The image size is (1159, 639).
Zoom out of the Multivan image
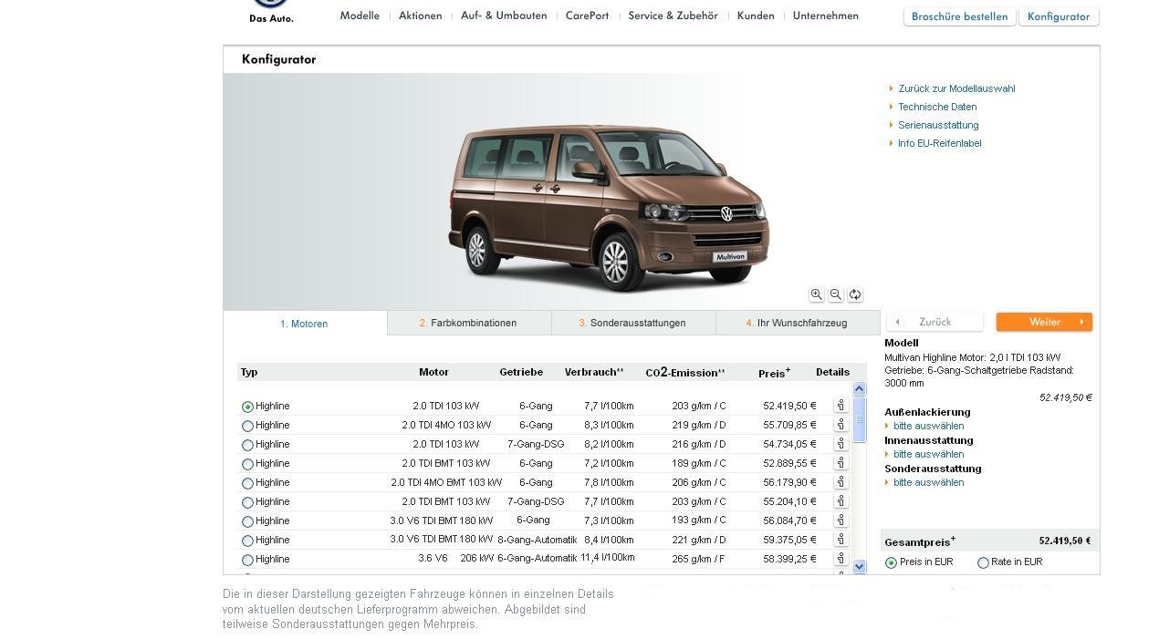835,294
